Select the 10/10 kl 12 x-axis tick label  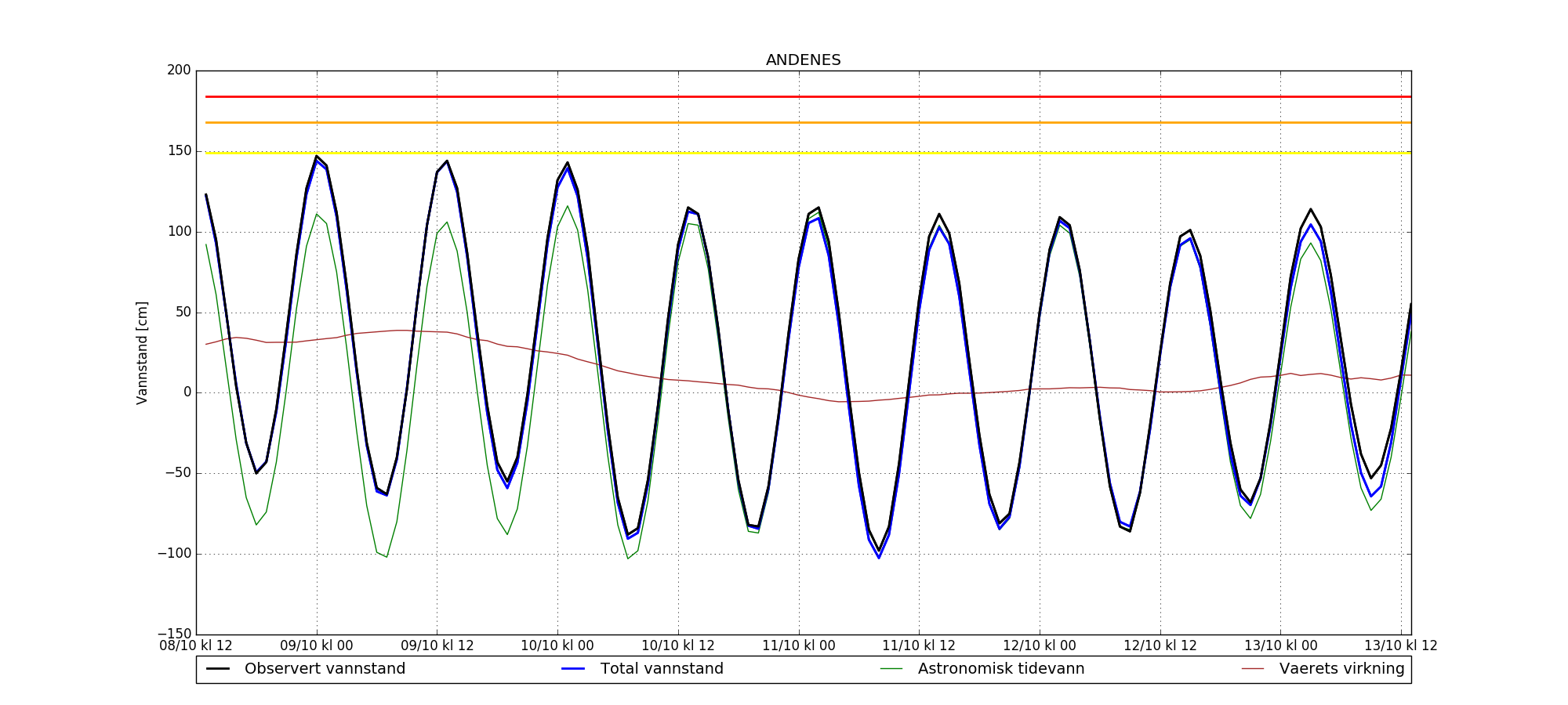point(678,646)
